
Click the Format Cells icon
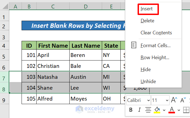click(134, 45)
